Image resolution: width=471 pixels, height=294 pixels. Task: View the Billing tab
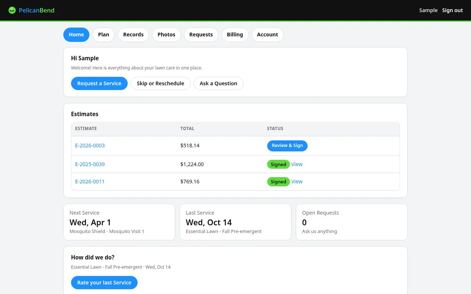235,35
